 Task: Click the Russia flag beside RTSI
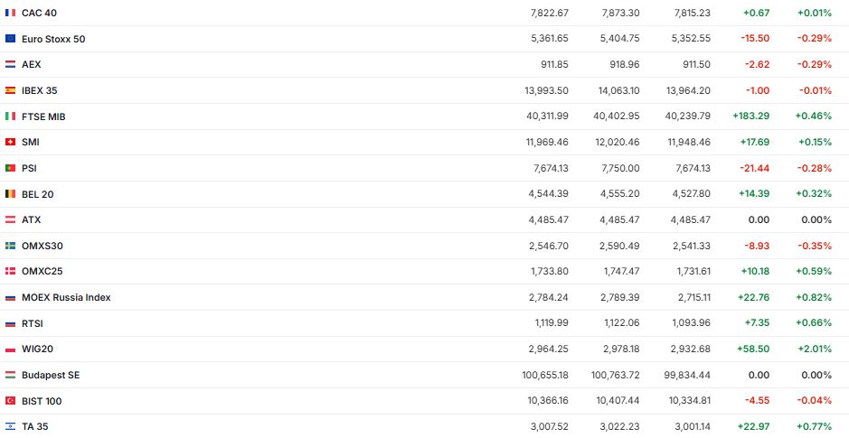click(x=10, y=323)
